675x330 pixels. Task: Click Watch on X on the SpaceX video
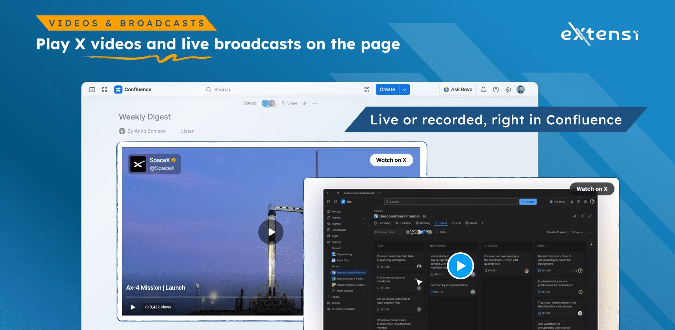391,160
